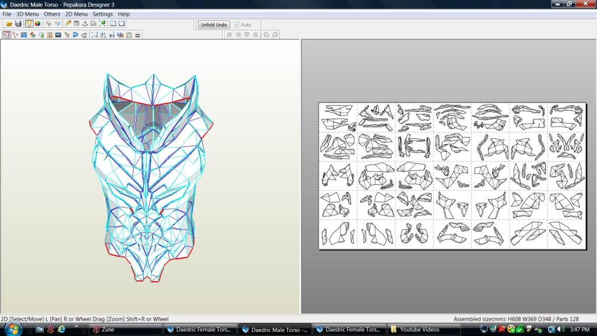
Task: Click the rotate counterclockwise icon
Action: pyautogui.click(x=266, y=35)
